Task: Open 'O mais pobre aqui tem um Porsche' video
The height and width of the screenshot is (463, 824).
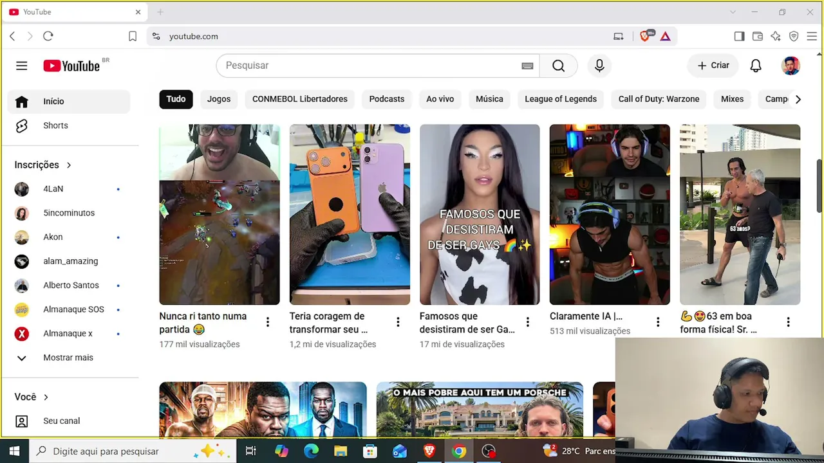Action: (480, 410)
